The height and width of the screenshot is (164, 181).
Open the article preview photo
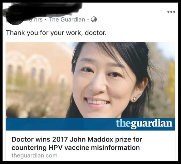[90, 80]
